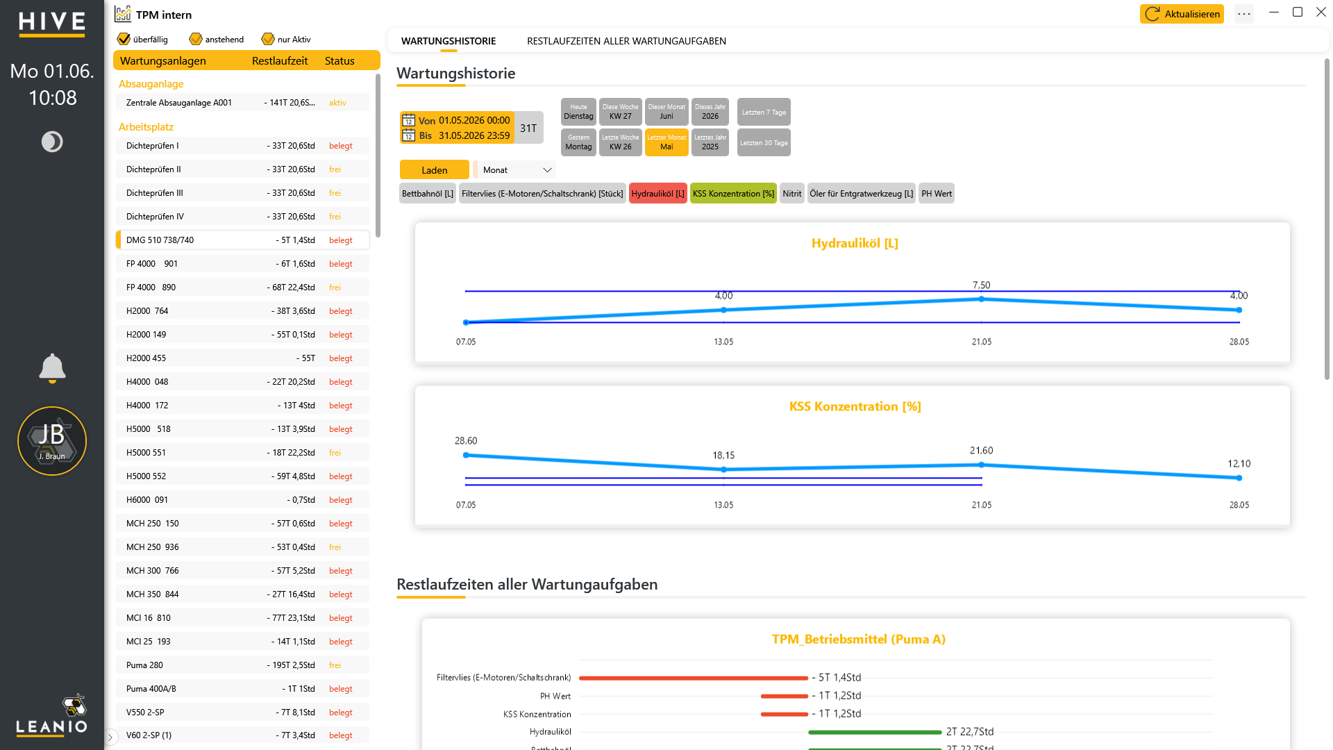
Task: Select the Dieses Jahr 2026 button
Action: click(x=710, y=112)
